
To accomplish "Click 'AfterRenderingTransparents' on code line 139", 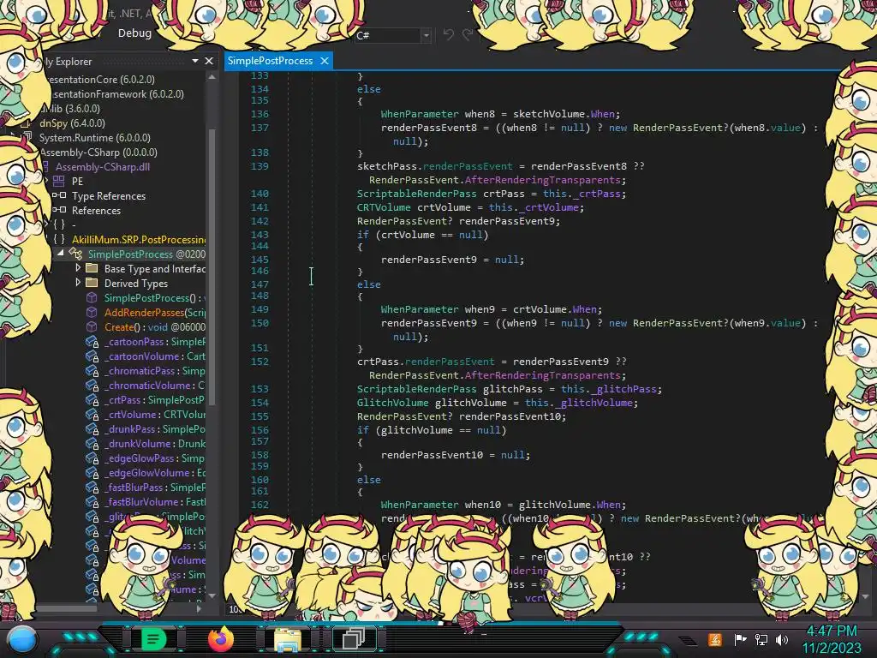I will tap(542, 180).
